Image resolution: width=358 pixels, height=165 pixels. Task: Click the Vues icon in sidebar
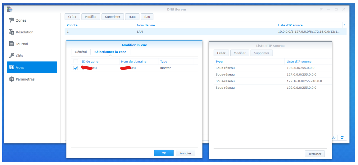click(x=11, y=67)
